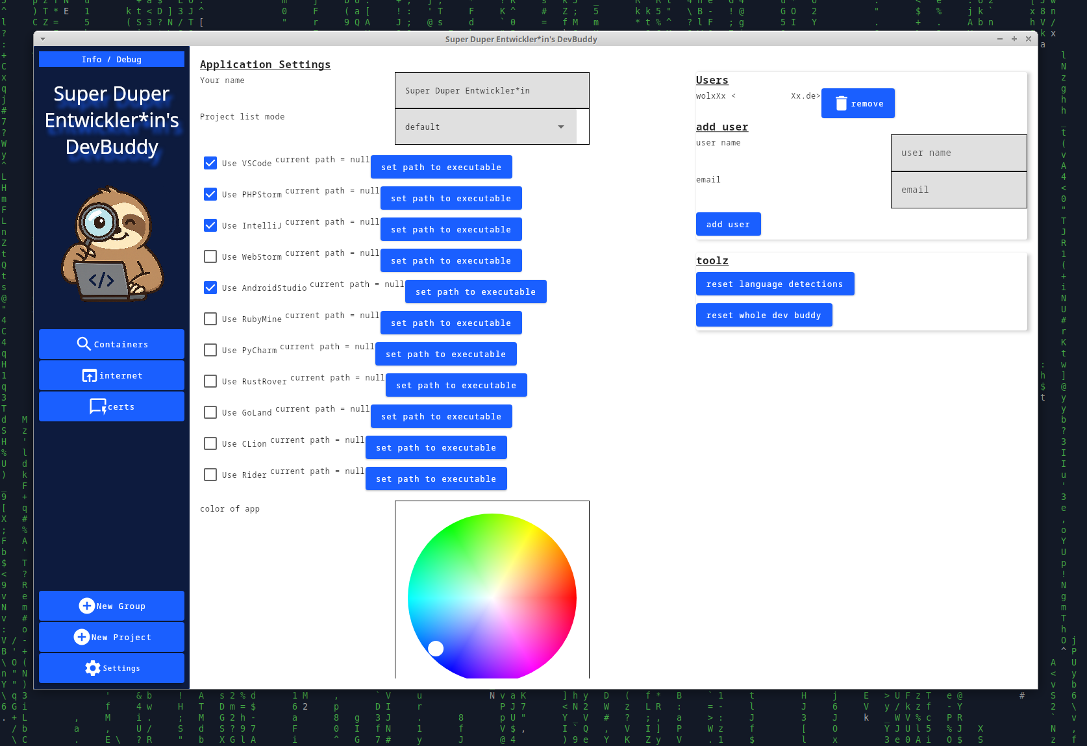Open the certs panel
This screenshot has width=1087, height=746.
click(x=111, y=406)
